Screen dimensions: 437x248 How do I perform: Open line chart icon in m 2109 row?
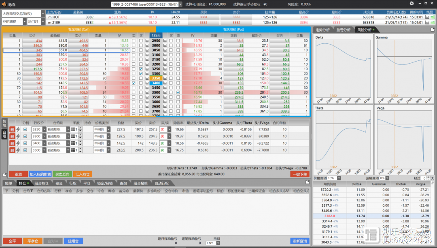click(427, 23)
